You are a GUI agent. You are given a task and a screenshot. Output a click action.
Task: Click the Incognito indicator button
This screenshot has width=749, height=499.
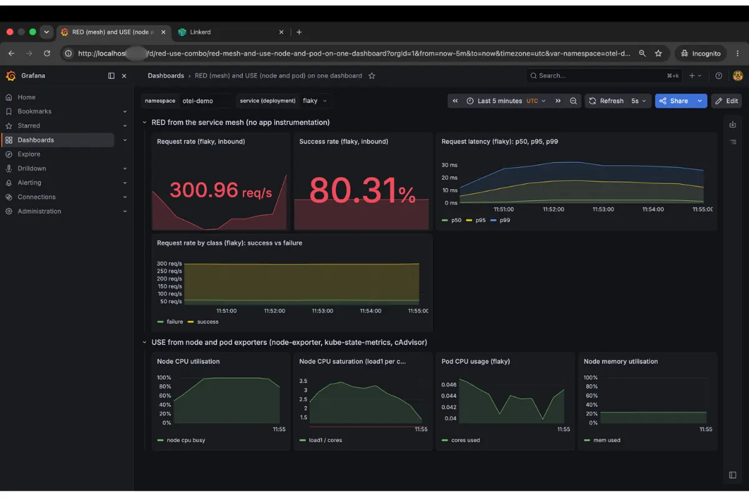(x=701, y=54)
